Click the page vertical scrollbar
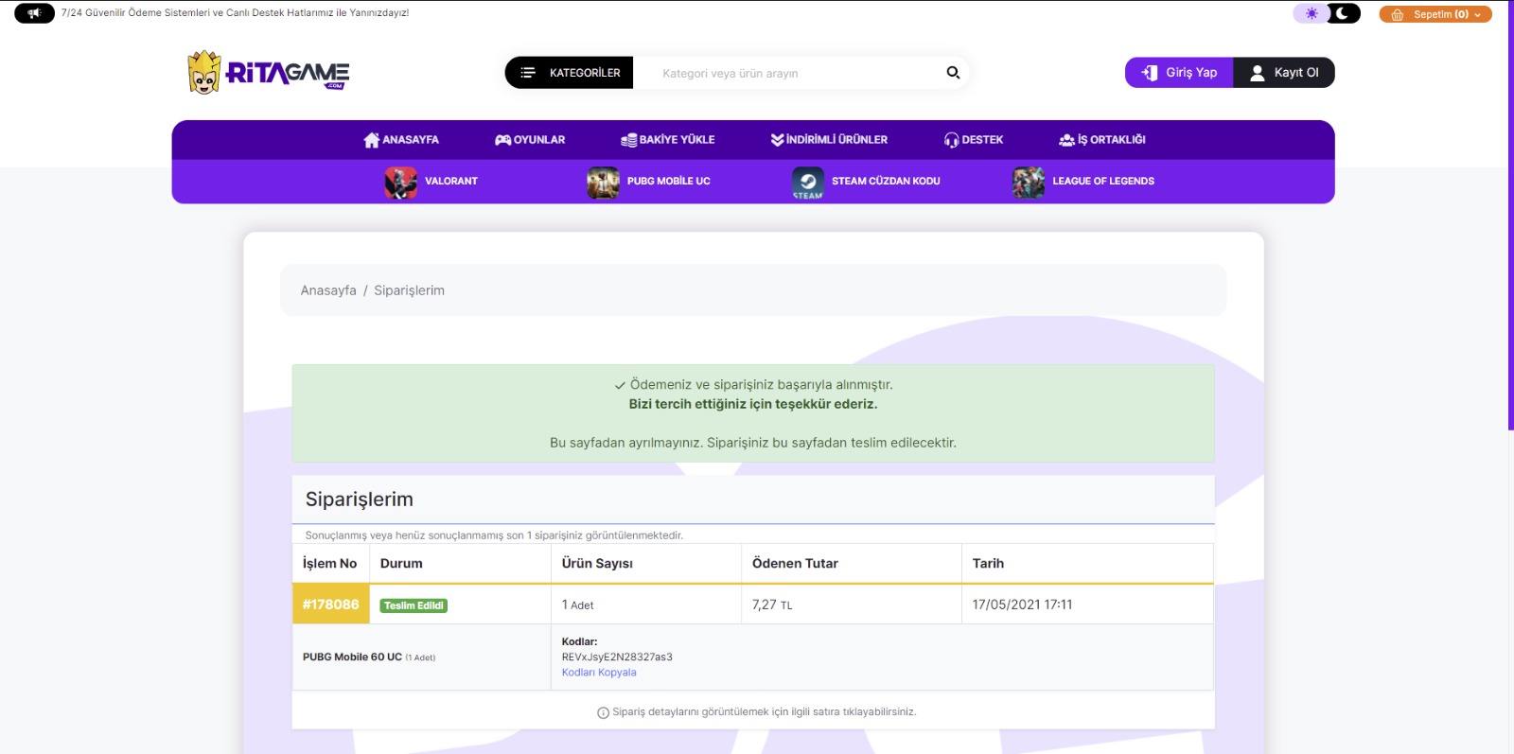Viewport: 1514px width, 754px height. [1510, 216]
